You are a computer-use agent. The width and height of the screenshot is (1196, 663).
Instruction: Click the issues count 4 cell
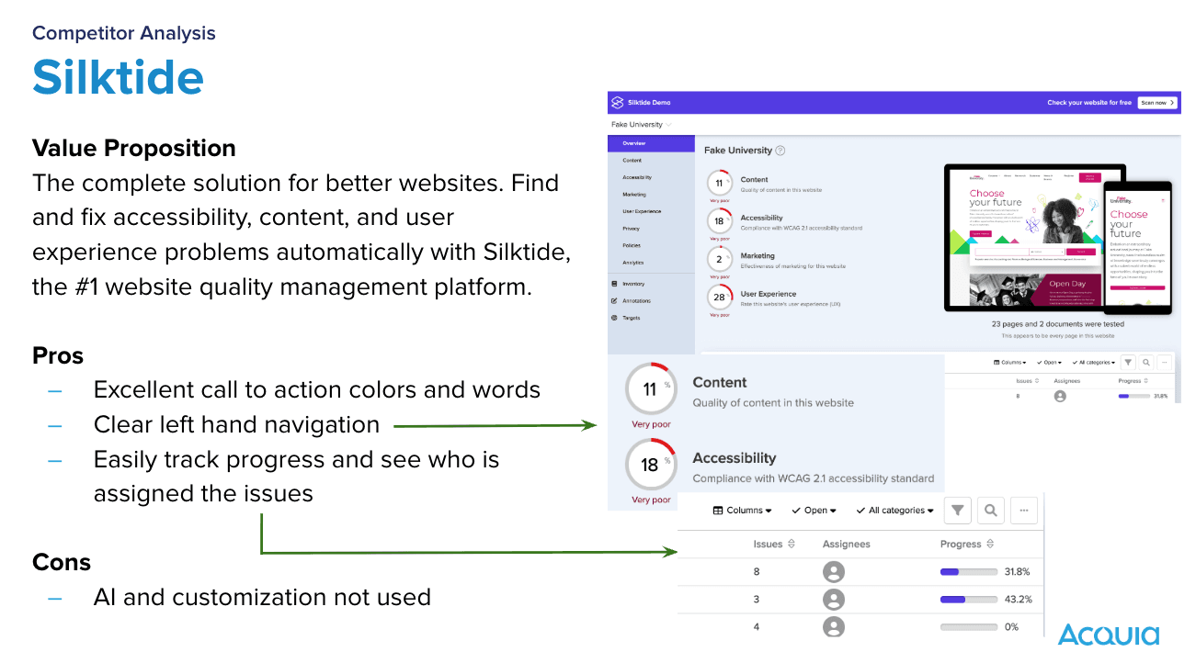pos(757,627)
